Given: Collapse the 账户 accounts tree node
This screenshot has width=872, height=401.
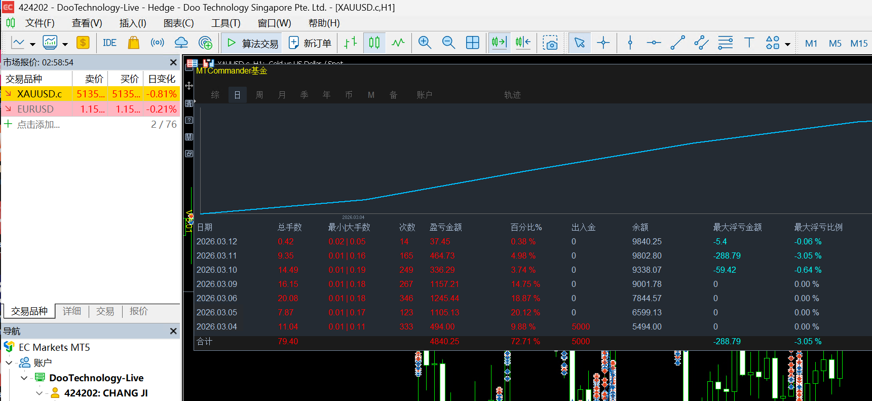Looking at the screenshot, I should (9, 363).
